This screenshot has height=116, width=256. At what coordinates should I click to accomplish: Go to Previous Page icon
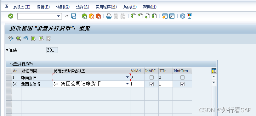pos(140,16)
